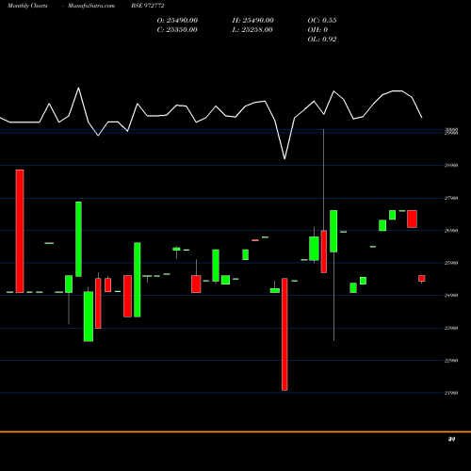The image size is (471, 471).
Task: Click the low price L: 25258.00
Action: 252,29
